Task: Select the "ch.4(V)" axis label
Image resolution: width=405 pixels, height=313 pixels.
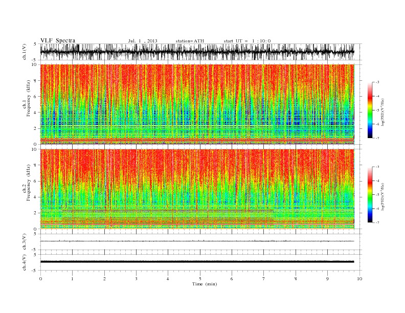Action: click(x=25, y=262)
